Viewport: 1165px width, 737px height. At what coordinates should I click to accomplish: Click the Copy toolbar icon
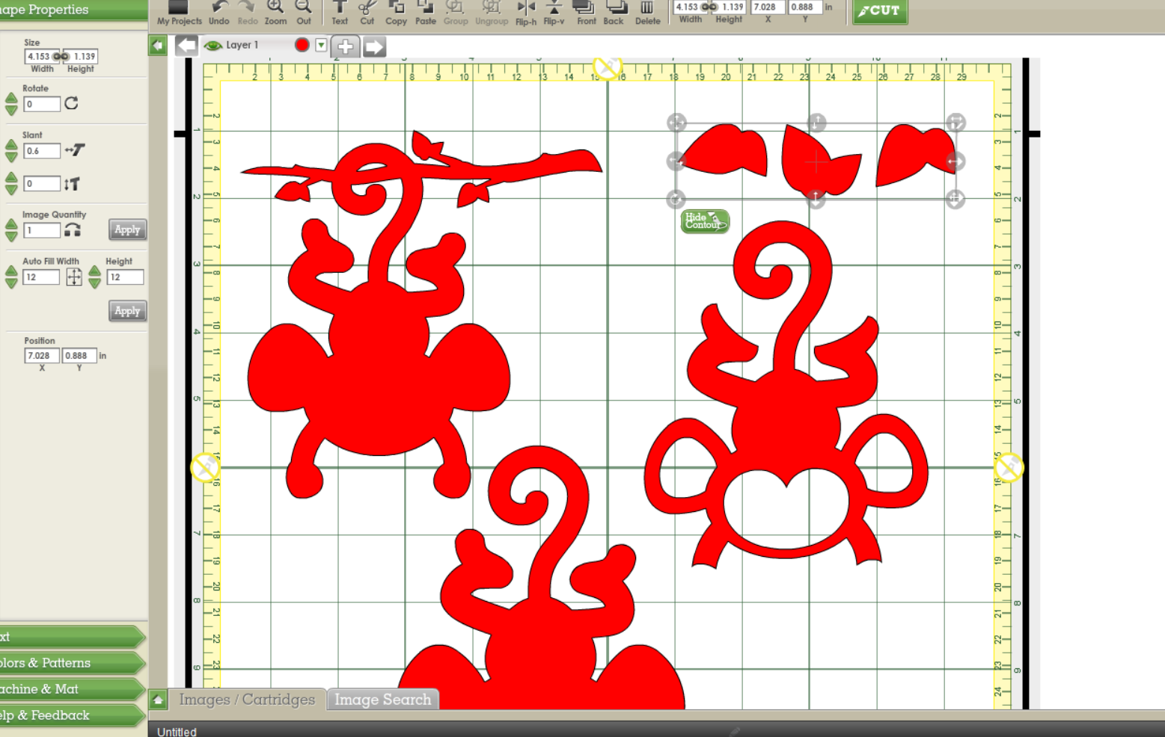click(396, 8)
